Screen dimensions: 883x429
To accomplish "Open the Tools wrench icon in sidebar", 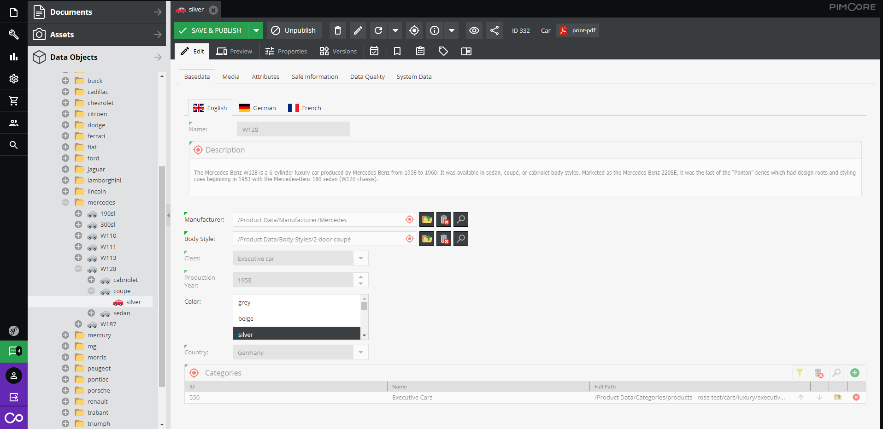I will click(14, 35).
